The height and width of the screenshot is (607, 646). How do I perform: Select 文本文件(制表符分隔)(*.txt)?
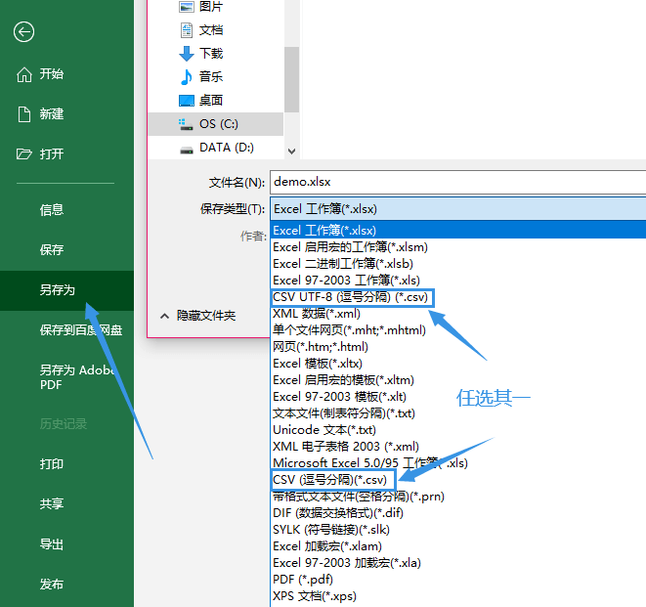coord(344,413)
